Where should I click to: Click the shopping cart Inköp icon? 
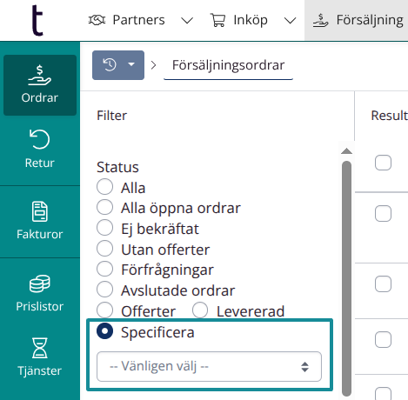(x=217, y=20)
